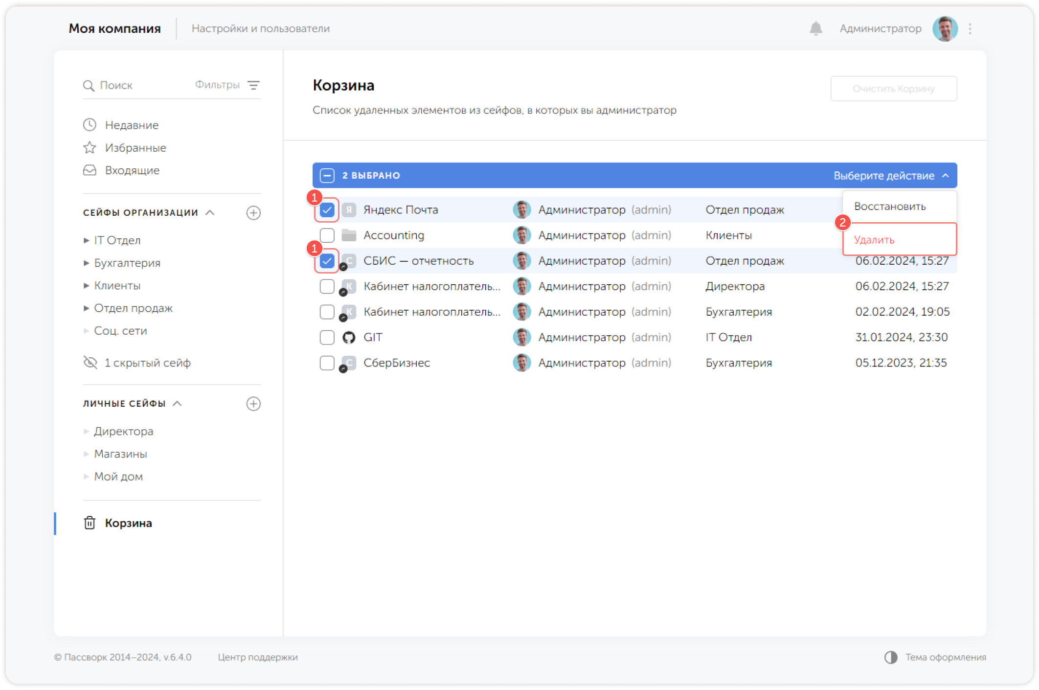The height and width of the screenshot is (690, 1039).
Task: Collapse the Сейфы организации section chevron
Action: (x=210, y=212)
